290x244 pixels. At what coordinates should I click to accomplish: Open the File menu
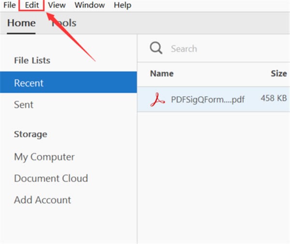pyautogui.click(x=10, y=5)
